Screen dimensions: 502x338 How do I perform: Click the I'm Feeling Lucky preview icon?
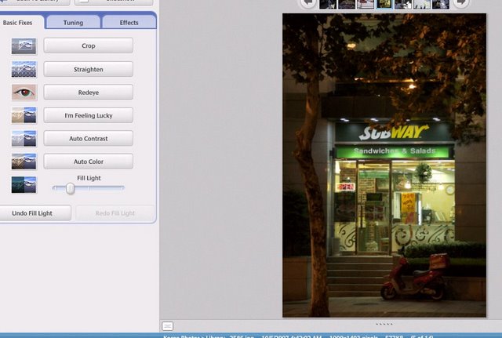click(24, 115)
